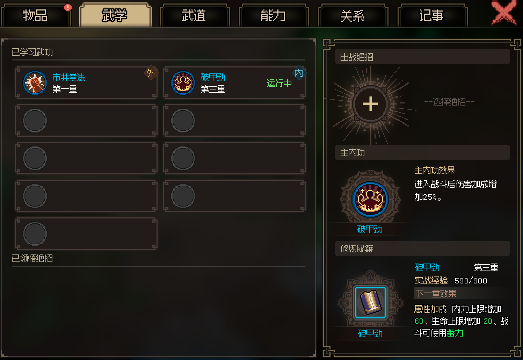The image size is (523, 360).
Task: Click the 蓄力 green keyword link
Action: click(455, 333)
